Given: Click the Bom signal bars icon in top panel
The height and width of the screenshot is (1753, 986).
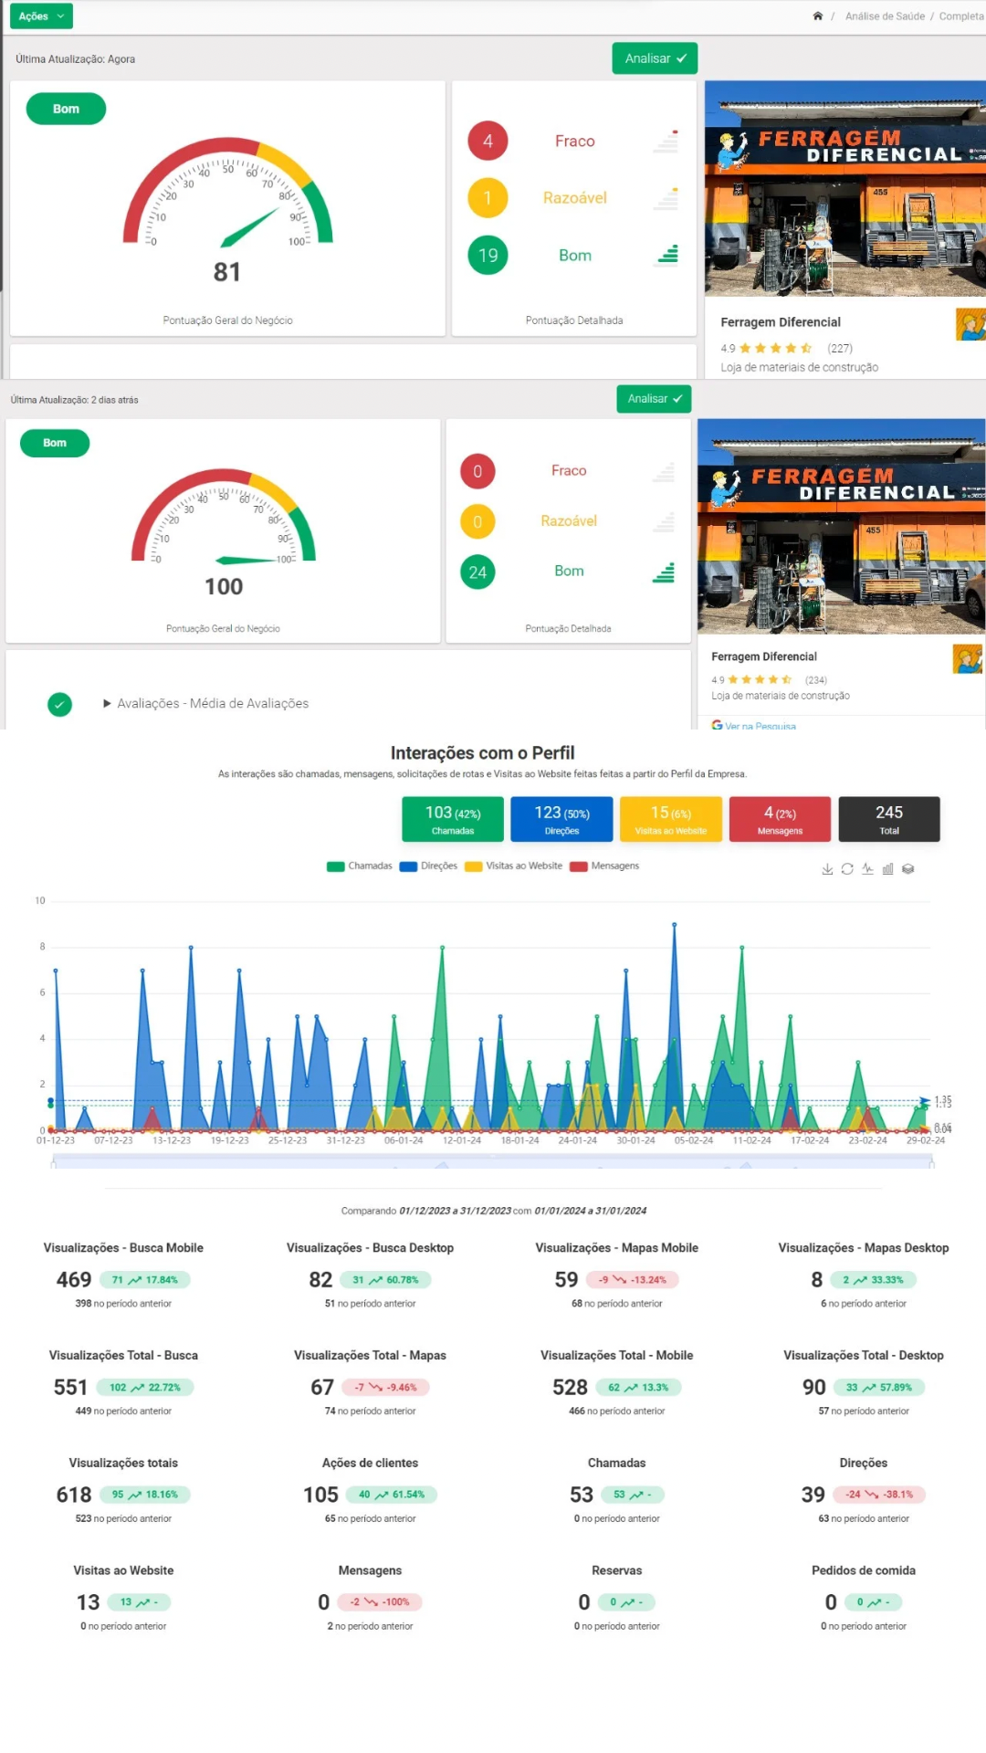Looking at the screenshot, I should click(x=668, y=255).
